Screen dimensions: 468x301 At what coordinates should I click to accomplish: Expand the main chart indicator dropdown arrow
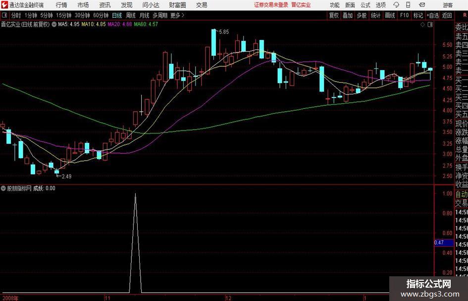pos(54,24)
